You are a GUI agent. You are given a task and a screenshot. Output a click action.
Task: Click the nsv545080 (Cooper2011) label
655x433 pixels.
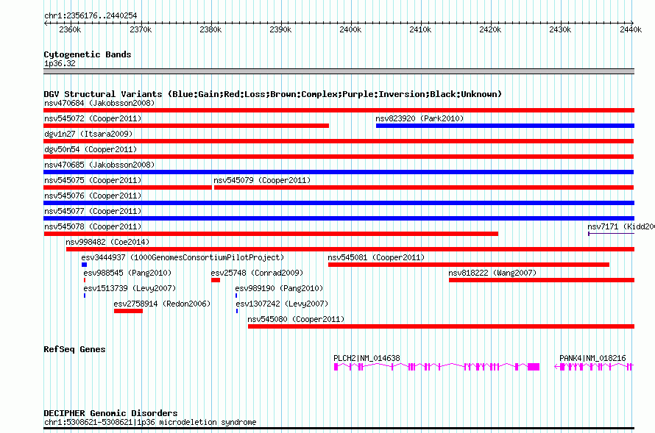click(296, 319)
